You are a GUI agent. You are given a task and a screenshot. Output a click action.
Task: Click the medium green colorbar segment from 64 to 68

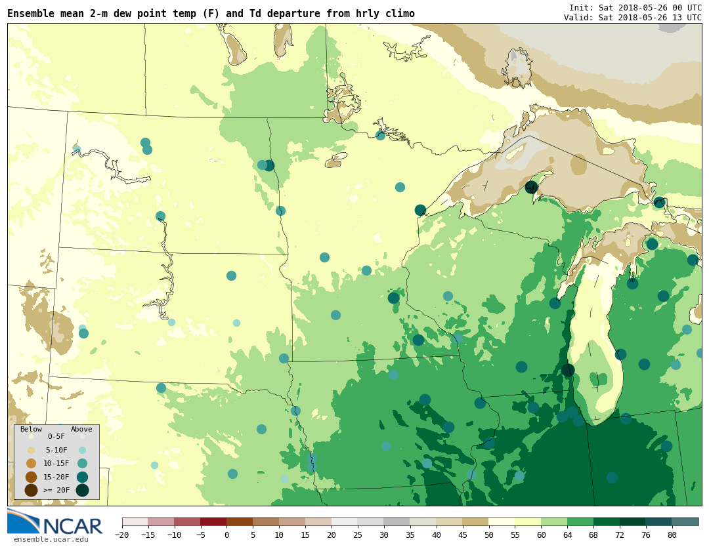(x=580, y=522)
